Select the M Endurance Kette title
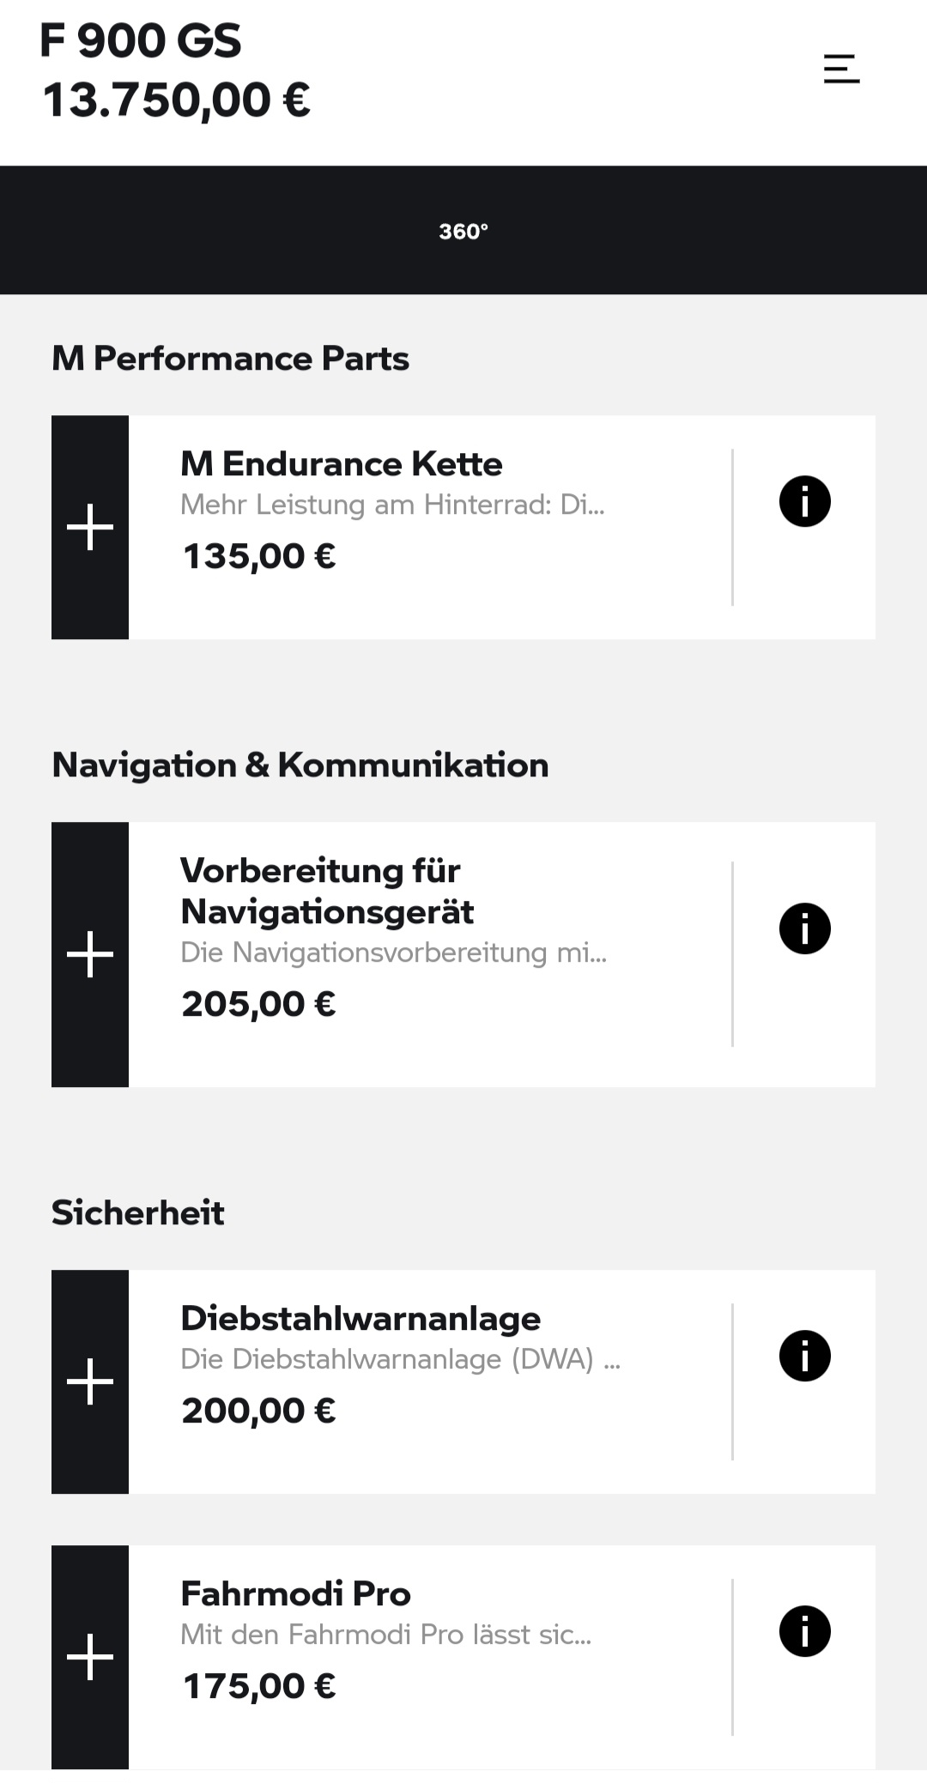The height and width of the screenshot is (1783, 927). click(341, 464)
